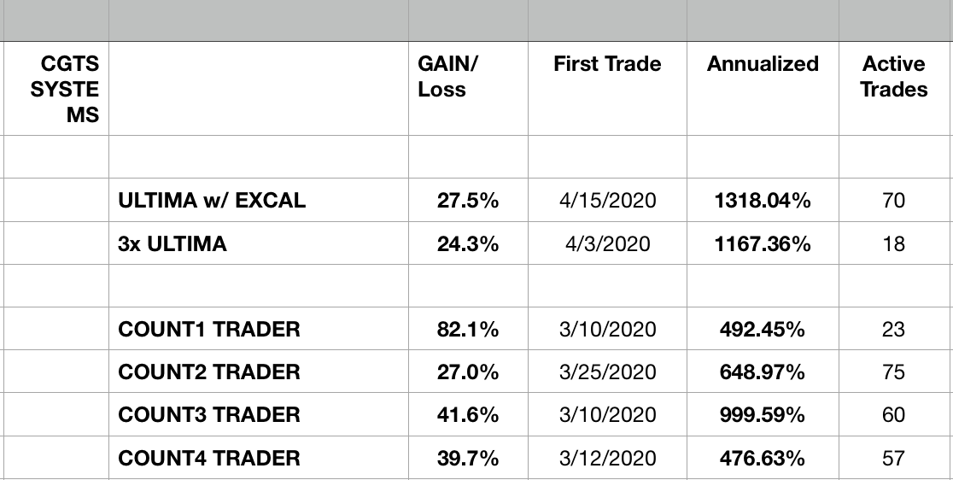Click the 82.1% gain cell
The width and height of the screenshot is (953, 480).
[x=467, y=330]
